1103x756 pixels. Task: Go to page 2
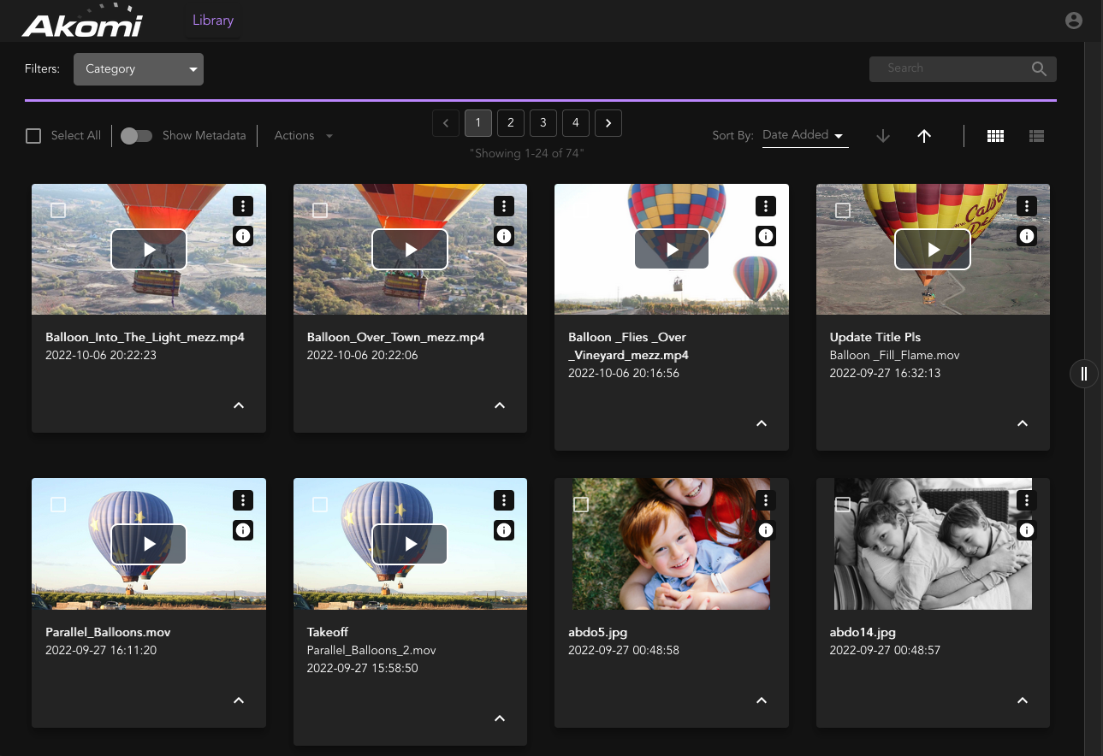point(511,123)
